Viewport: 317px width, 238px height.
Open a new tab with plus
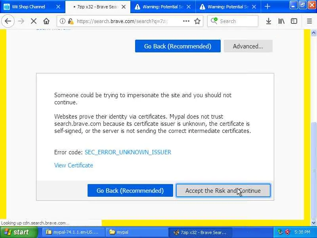[x=267, y=7]
